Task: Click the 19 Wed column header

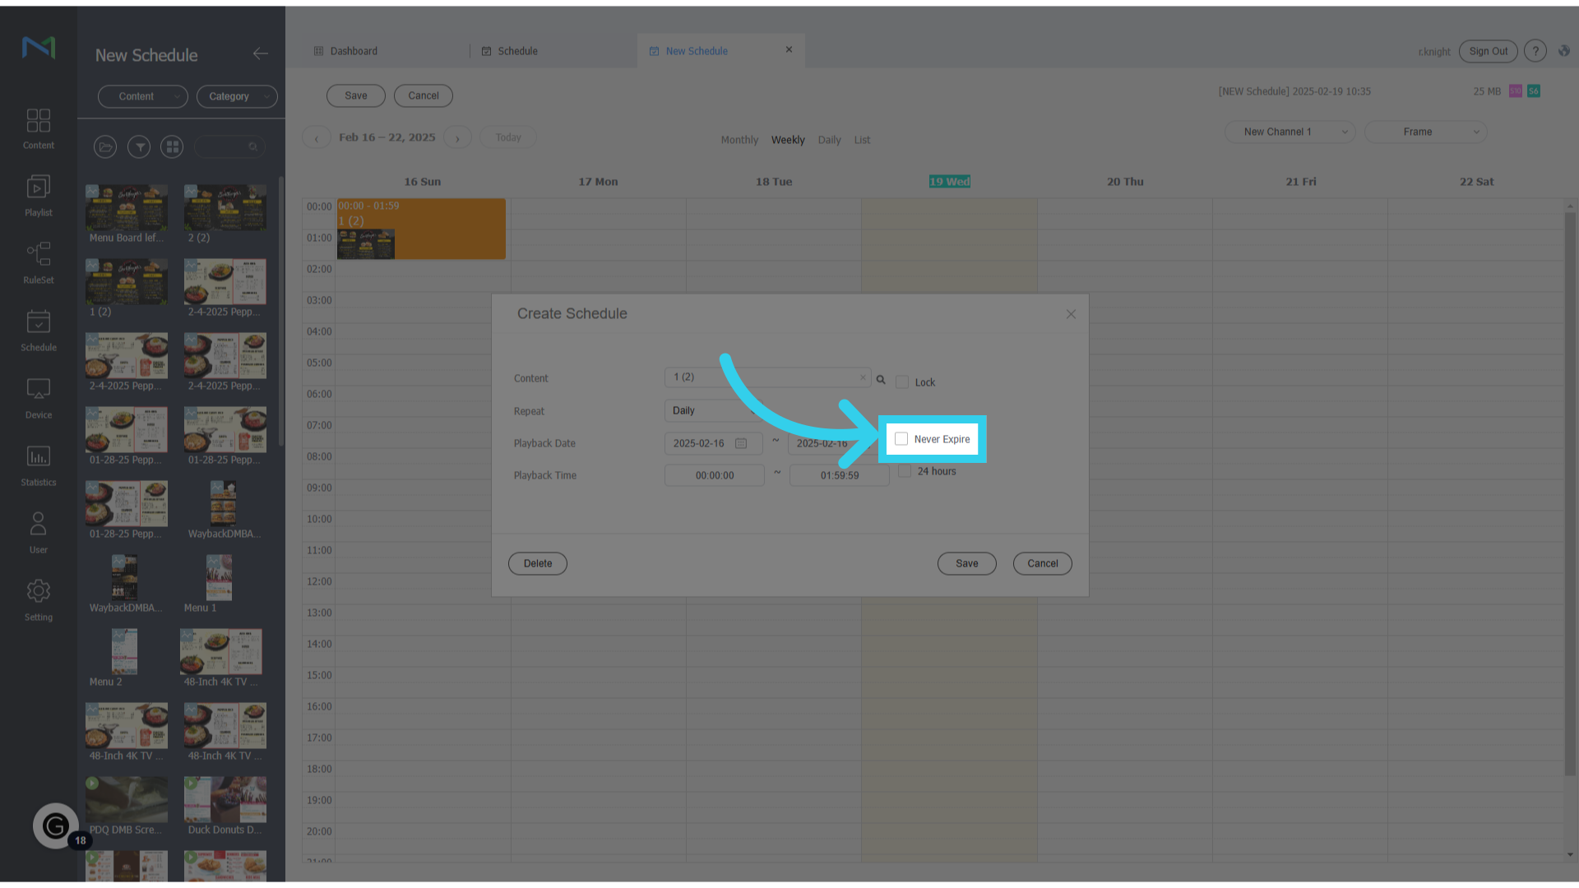Action: point(949,182)
